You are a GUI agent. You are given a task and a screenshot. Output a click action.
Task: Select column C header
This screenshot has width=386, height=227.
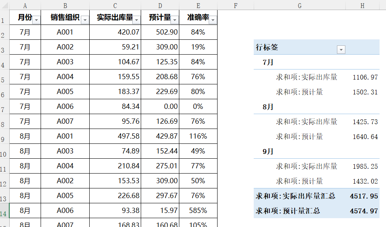pos(115,5)
